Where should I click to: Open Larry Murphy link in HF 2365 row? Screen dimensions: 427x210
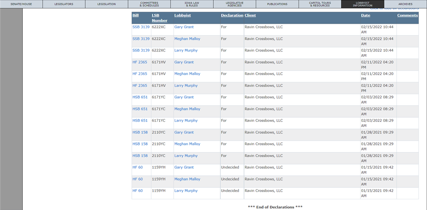coord(186,86)
